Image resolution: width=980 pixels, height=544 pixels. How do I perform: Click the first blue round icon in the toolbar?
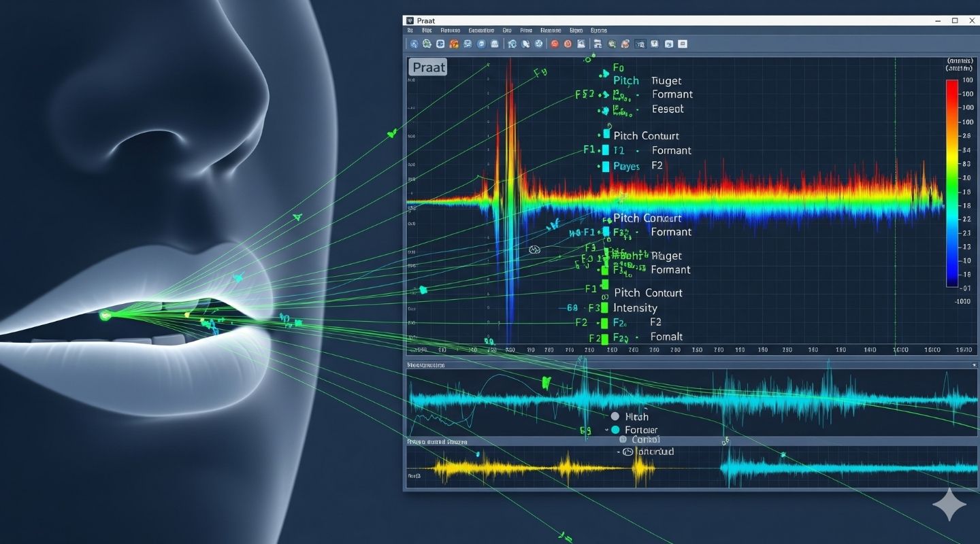pos(413,44)
